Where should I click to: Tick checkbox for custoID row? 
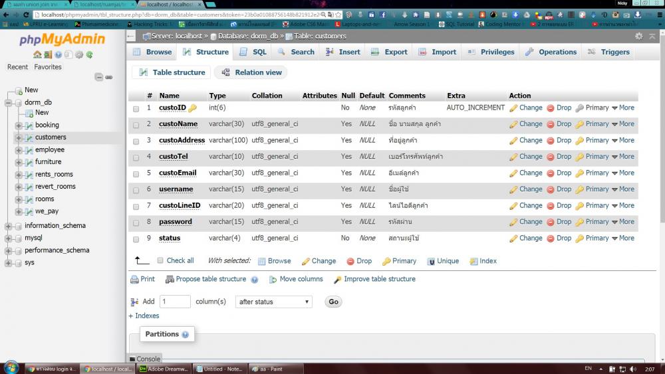coord(136,109)
